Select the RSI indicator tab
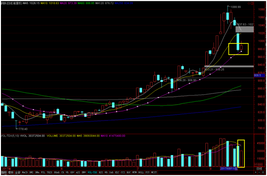Screen dimensions: 267x176 point(101,172)
